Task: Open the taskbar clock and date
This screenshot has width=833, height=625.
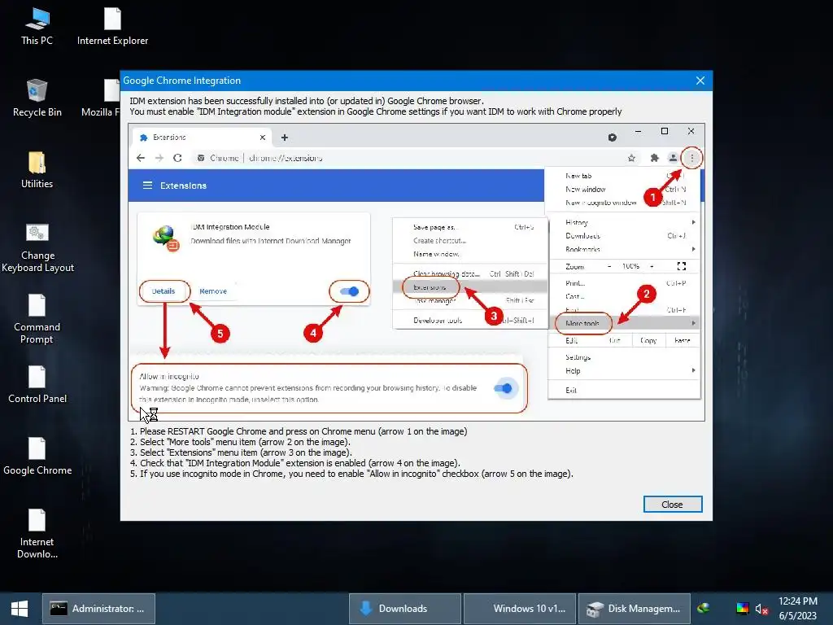Action: [797, 609]
